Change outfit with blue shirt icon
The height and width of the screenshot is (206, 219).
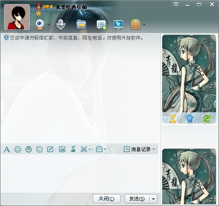click(190, 119)
